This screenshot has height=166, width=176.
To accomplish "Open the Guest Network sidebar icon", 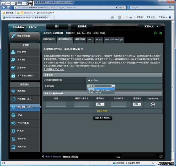I will [x=13, y=60].
